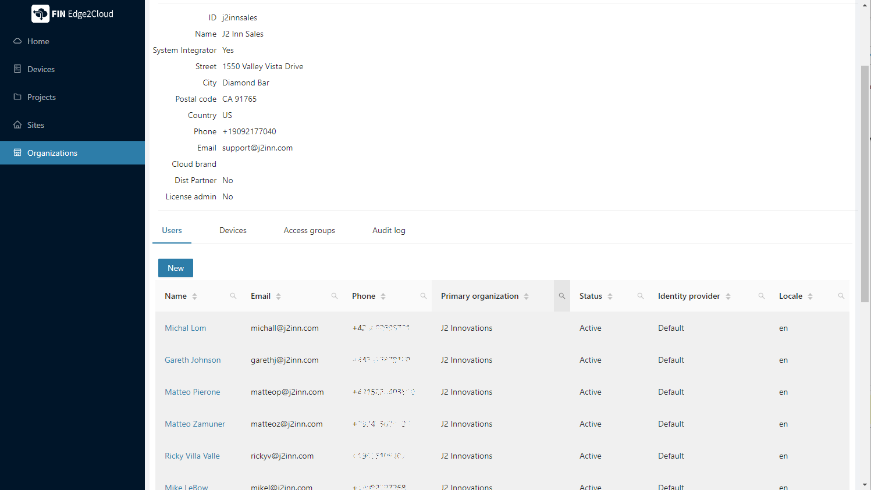This screenshot has width=871, height=490.
Task: Click the Devices icon in sidebar
Action: coord(17,69)
